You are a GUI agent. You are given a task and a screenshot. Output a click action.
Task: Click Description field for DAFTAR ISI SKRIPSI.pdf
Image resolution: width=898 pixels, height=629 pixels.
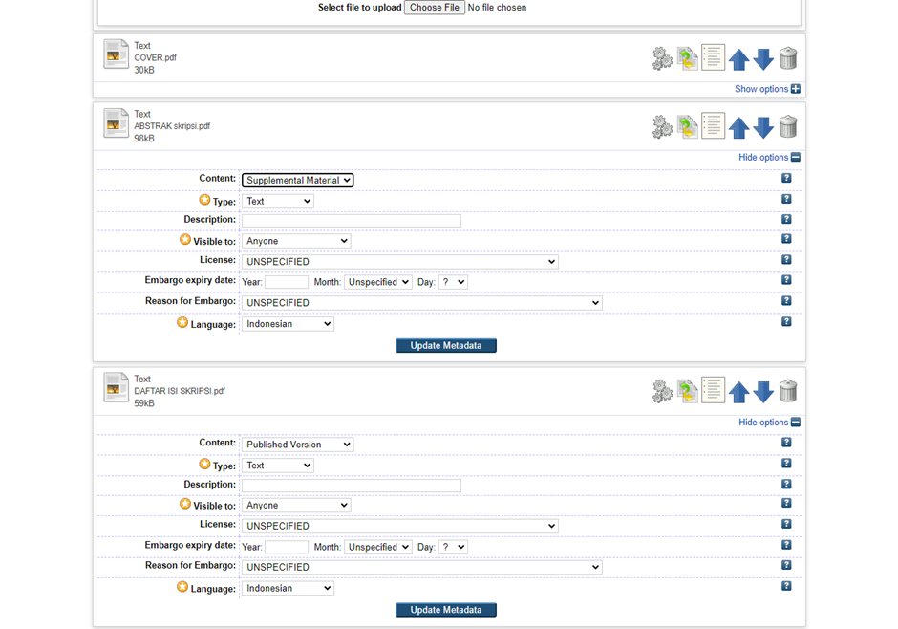pyautogui.click(x=351, y=486)
